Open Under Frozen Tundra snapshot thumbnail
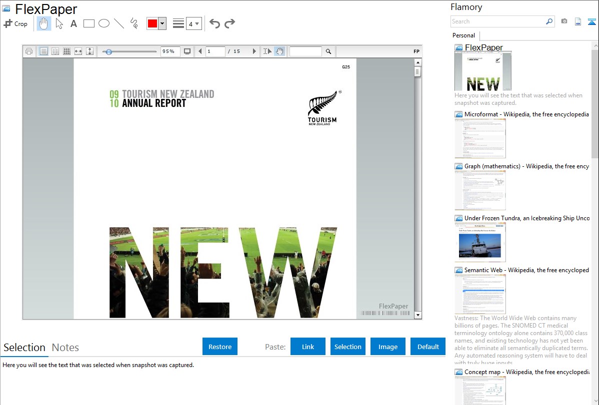The image size is (599, 405). tap(480, 242)
